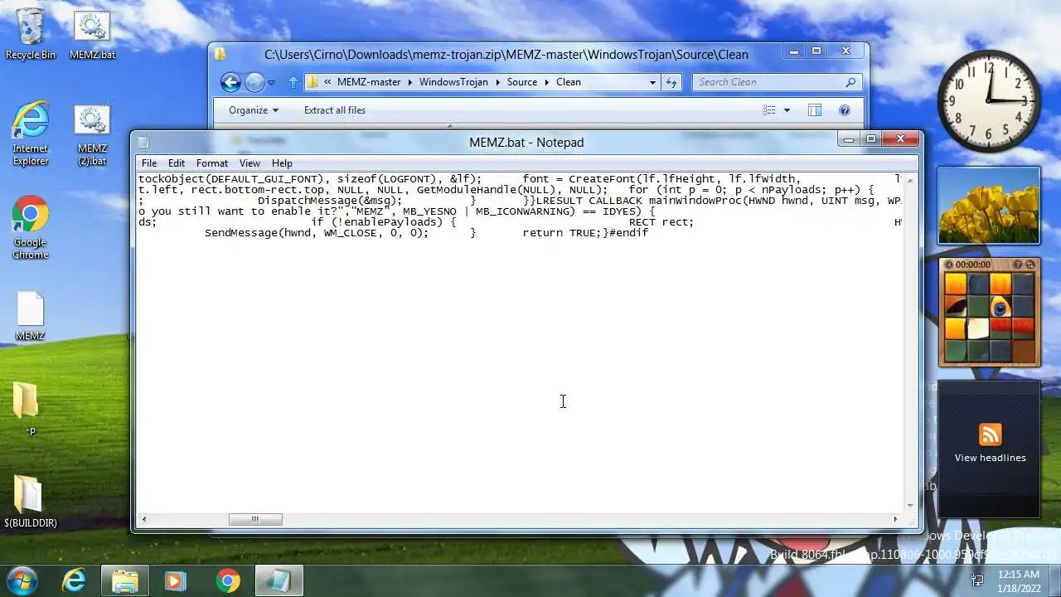Open the Notepad Edit menu
1061x597 pixels.
coord(177,163)
